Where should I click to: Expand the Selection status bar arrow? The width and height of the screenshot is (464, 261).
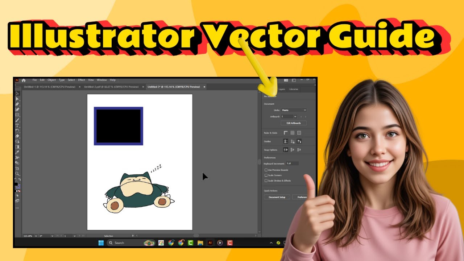(x=133, y=236)
